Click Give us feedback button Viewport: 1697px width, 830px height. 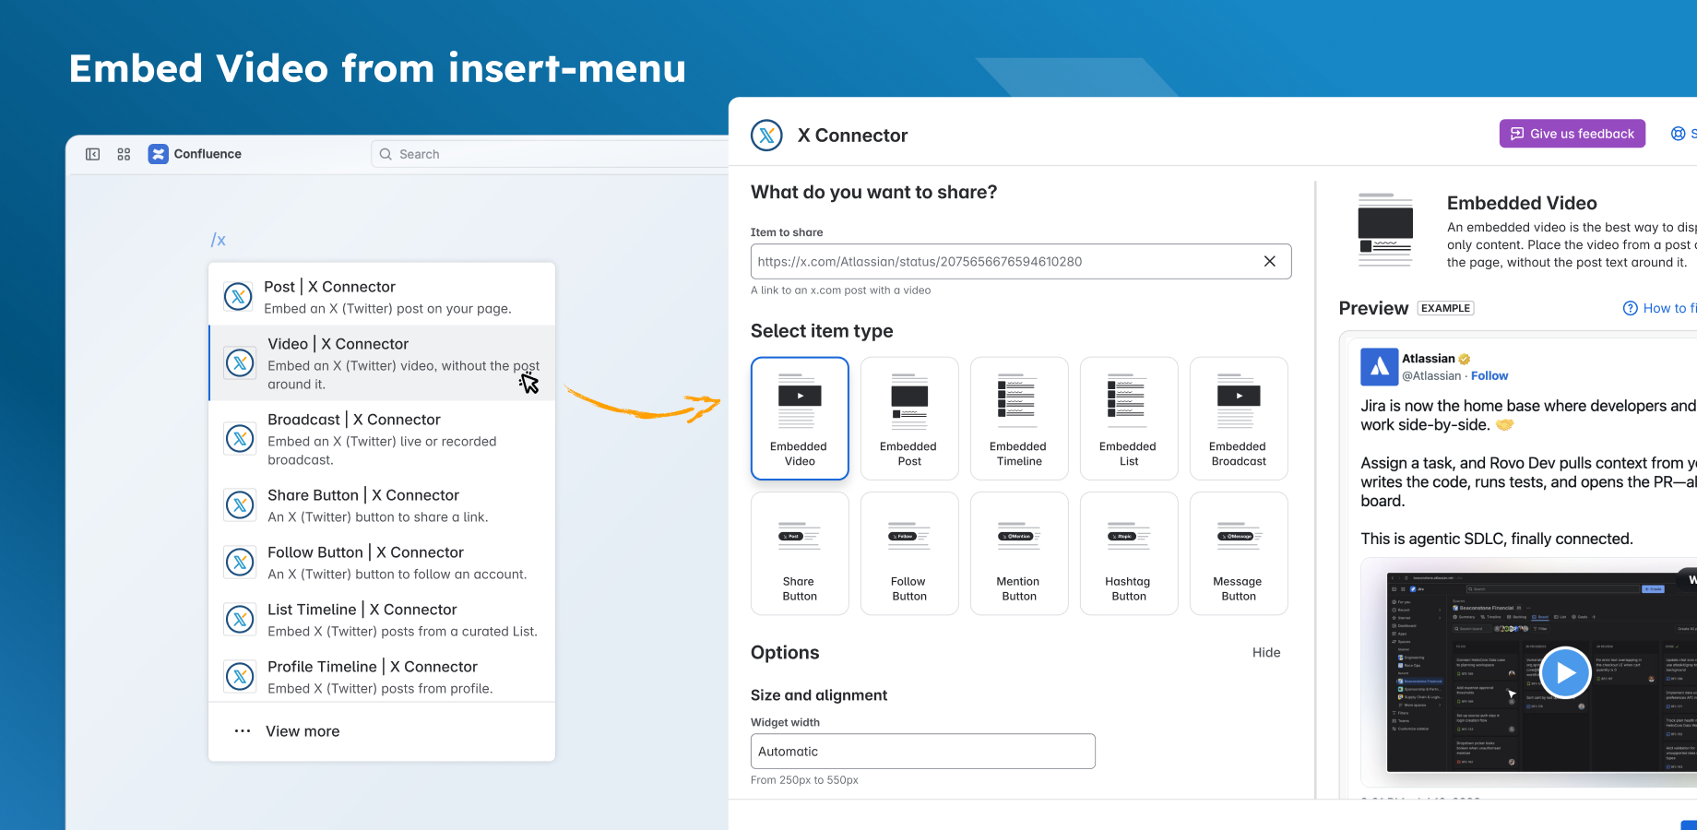[1572, 134]
